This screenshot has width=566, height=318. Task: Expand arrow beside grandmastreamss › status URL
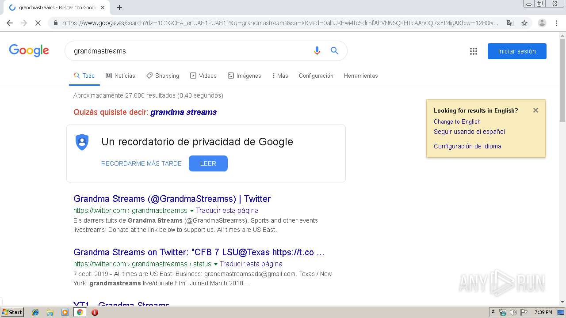[215, 264]
